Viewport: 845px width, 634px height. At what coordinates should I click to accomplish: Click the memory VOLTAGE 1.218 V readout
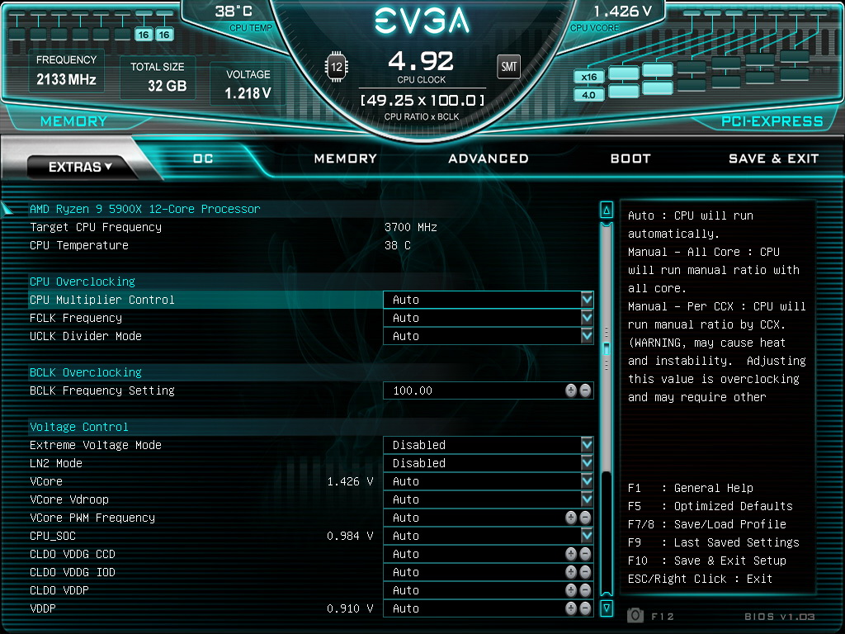tap(248, 85)
